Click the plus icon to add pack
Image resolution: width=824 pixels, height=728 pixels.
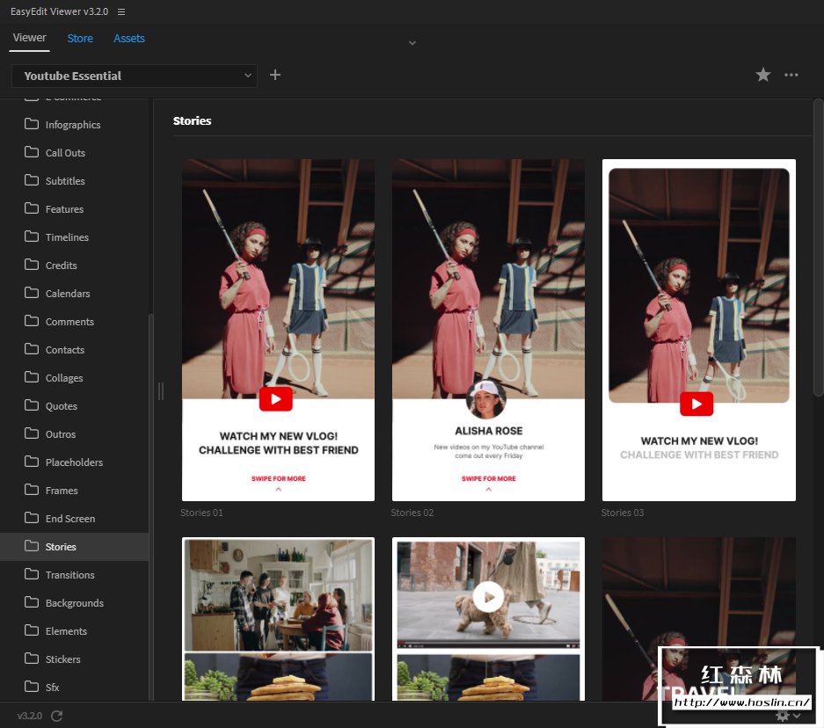(x=275, y=76)
